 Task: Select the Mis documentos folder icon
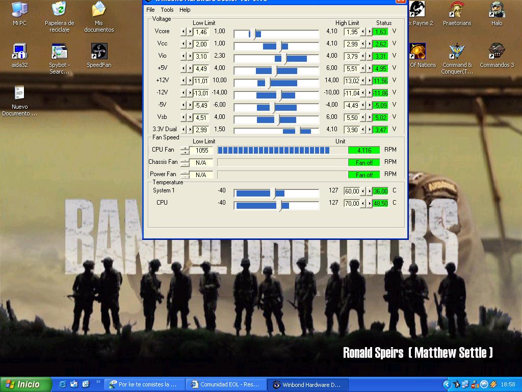99,16
